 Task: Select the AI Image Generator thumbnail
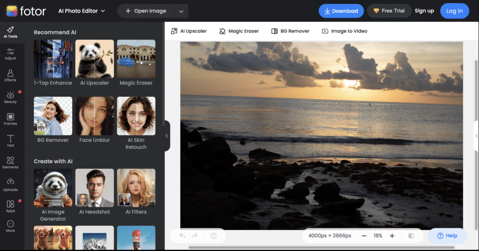53,188
